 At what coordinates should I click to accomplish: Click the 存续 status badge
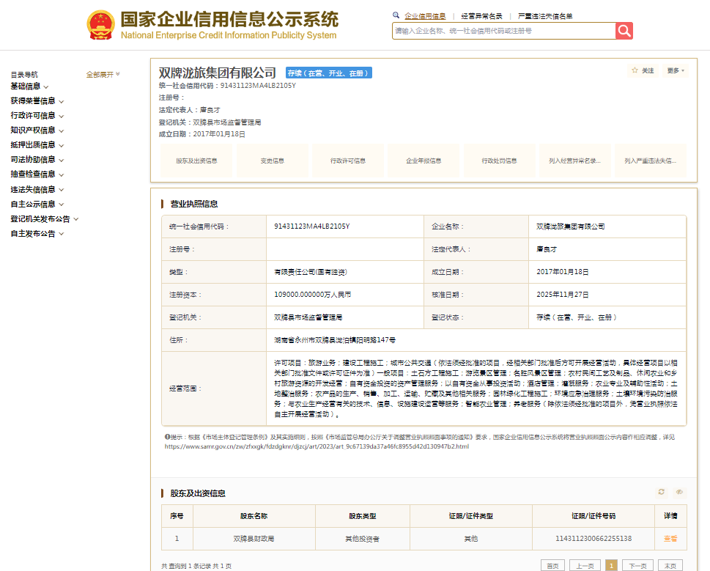(x=329, y=73)
